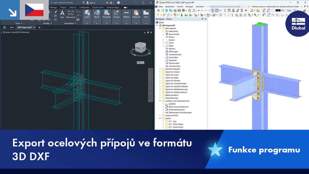Select the Dimension annotation tool
This screenshot has width=309, height=174.
click(x=71, y=14)
